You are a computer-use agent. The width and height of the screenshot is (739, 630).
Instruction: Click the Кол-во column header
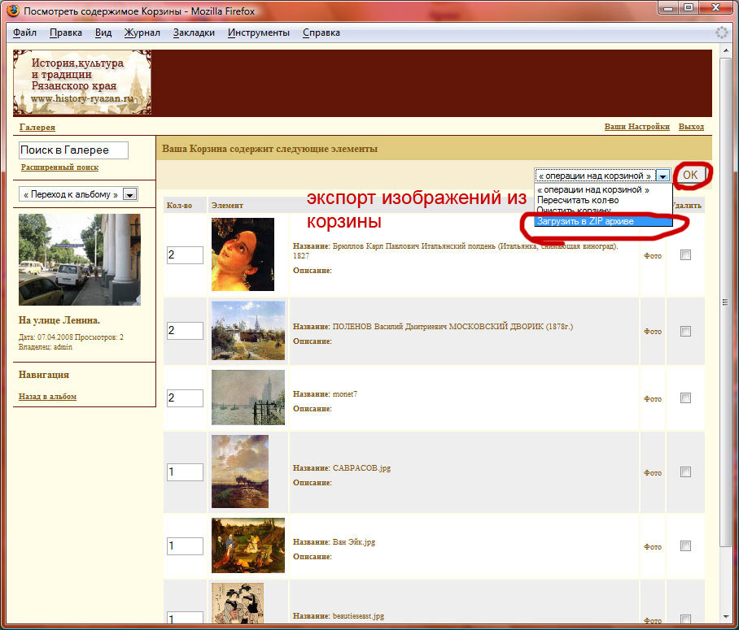point(179,206)
